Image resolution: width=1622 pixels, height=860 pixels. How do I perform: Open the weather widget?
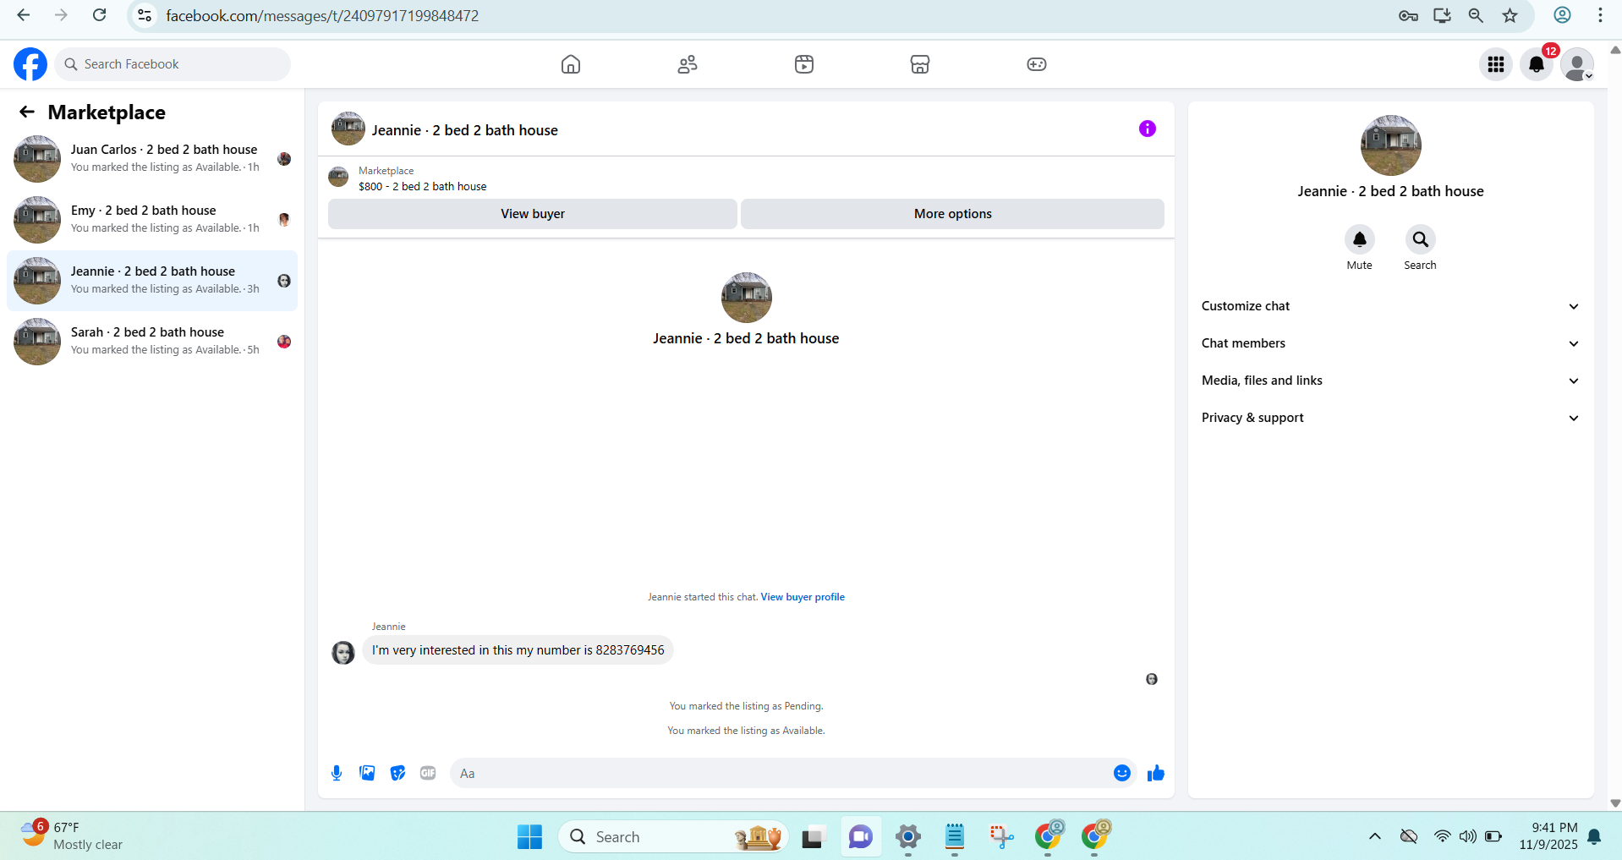point(73,835)
